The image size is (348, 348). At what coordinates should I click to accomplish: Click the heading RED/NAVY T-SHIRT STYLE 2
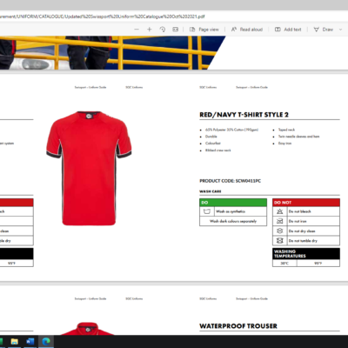[x=244, y=115]
